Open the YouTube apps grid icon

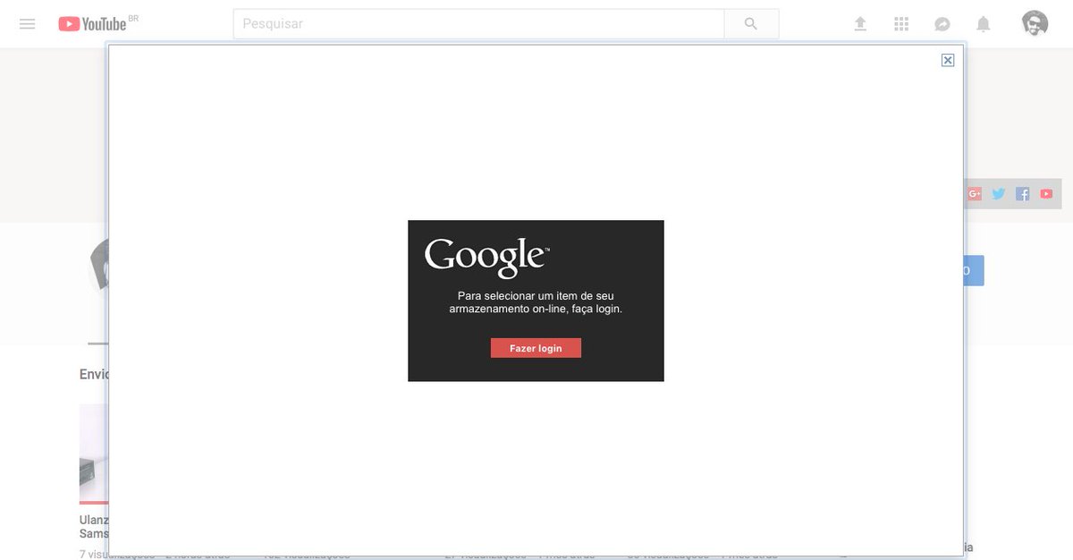(901, 24)
